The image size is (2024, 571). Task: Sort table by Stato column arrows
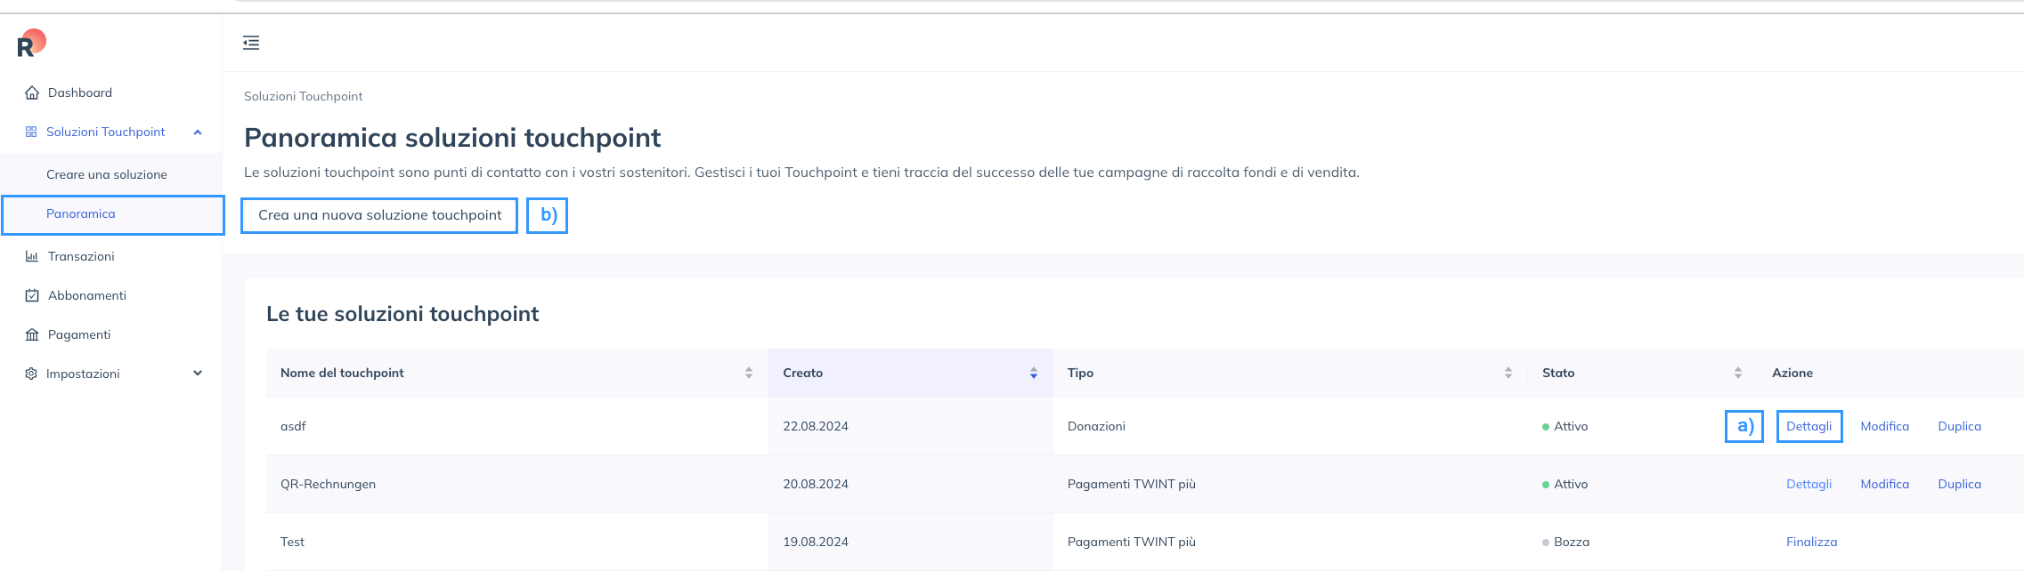point(1737,374)
